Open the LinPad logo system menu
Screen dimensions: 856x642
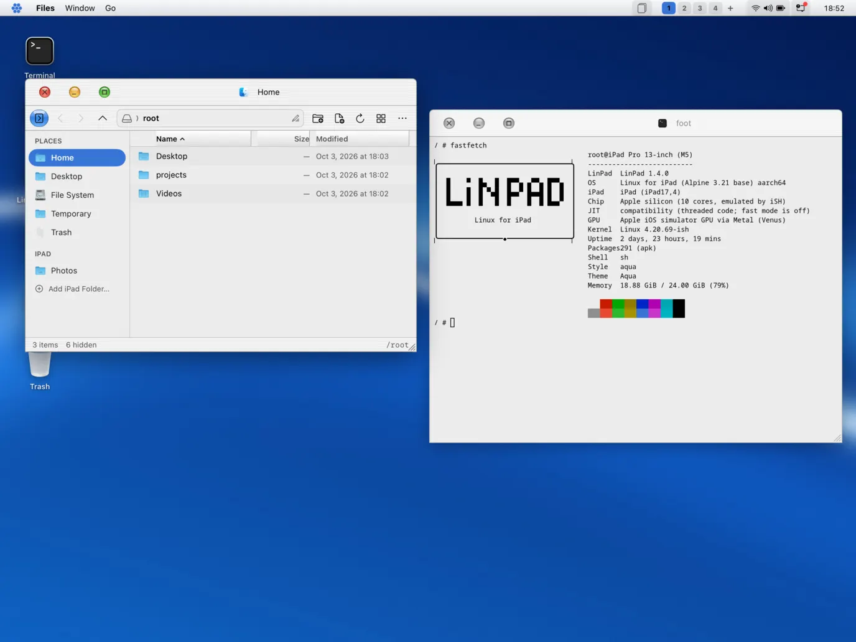point(17,8)
